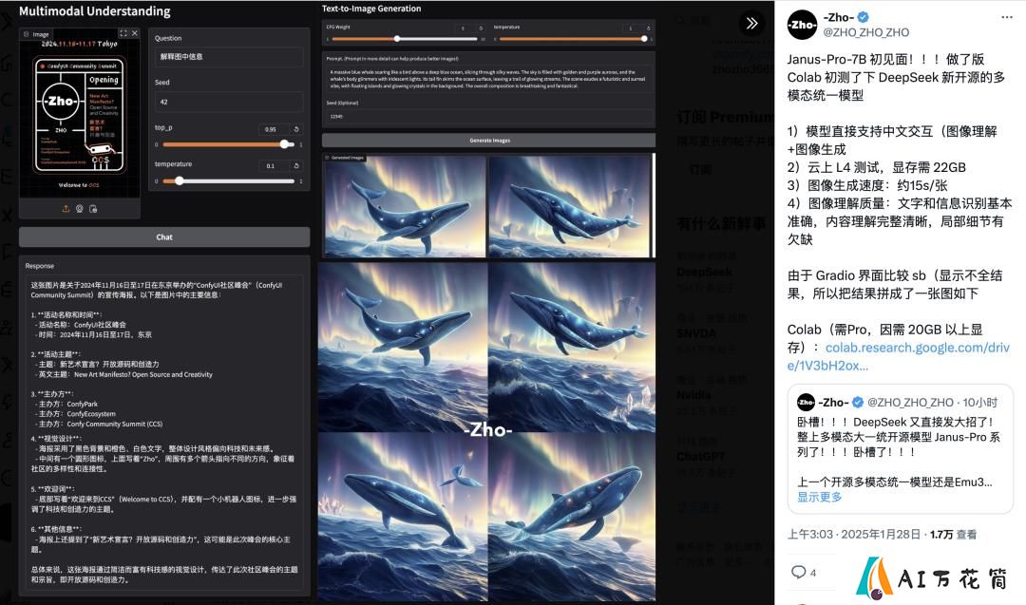Click the Seed field showing 42

[229, 102]
